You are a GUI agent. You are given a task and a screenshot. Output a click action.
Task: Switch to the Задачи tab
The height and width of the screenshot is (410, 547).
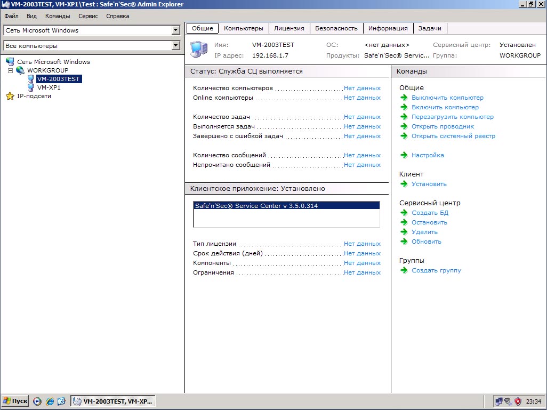click(430, 28)
